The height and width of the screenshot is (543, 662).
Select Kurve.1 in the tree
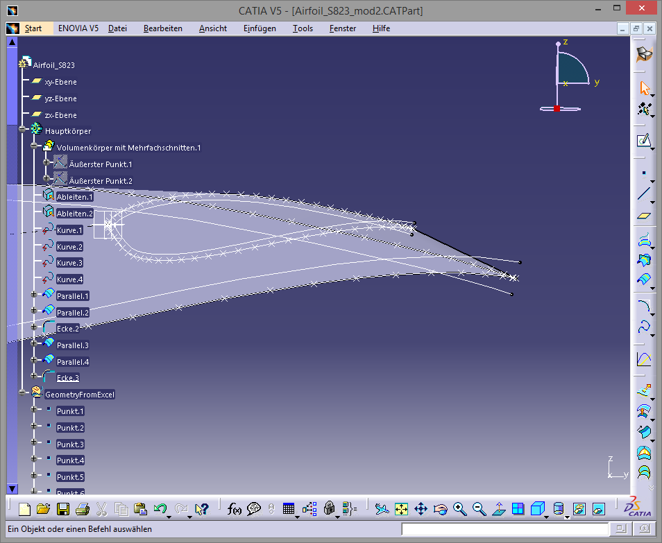pos(69,230)
